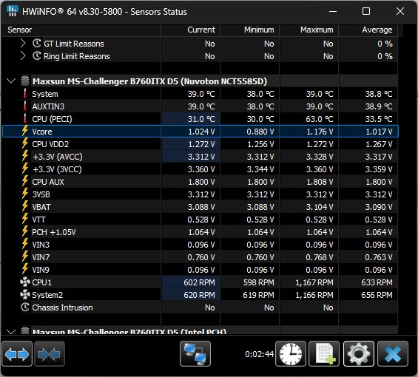Close the sensors panel with the blue X button
The height and width of the screenshot is (377, 418).
(393, 354)
